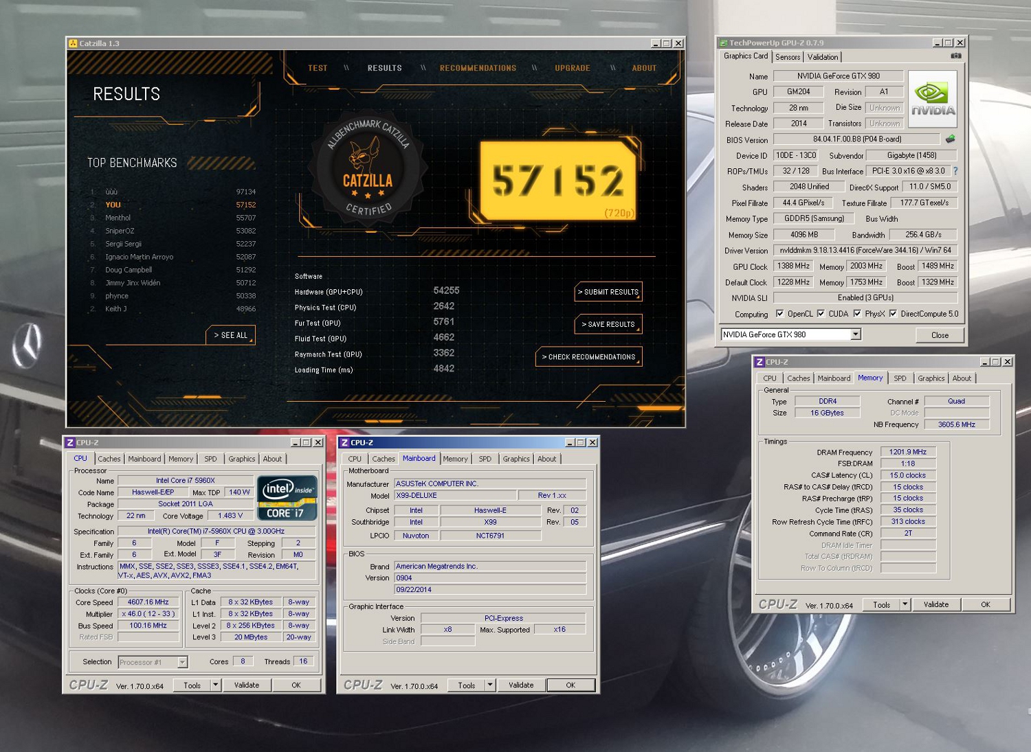
Task: Open the RECOMMENDATIONS tab in Catzilla
Action: pyautogui.click(x=478, y=68)
